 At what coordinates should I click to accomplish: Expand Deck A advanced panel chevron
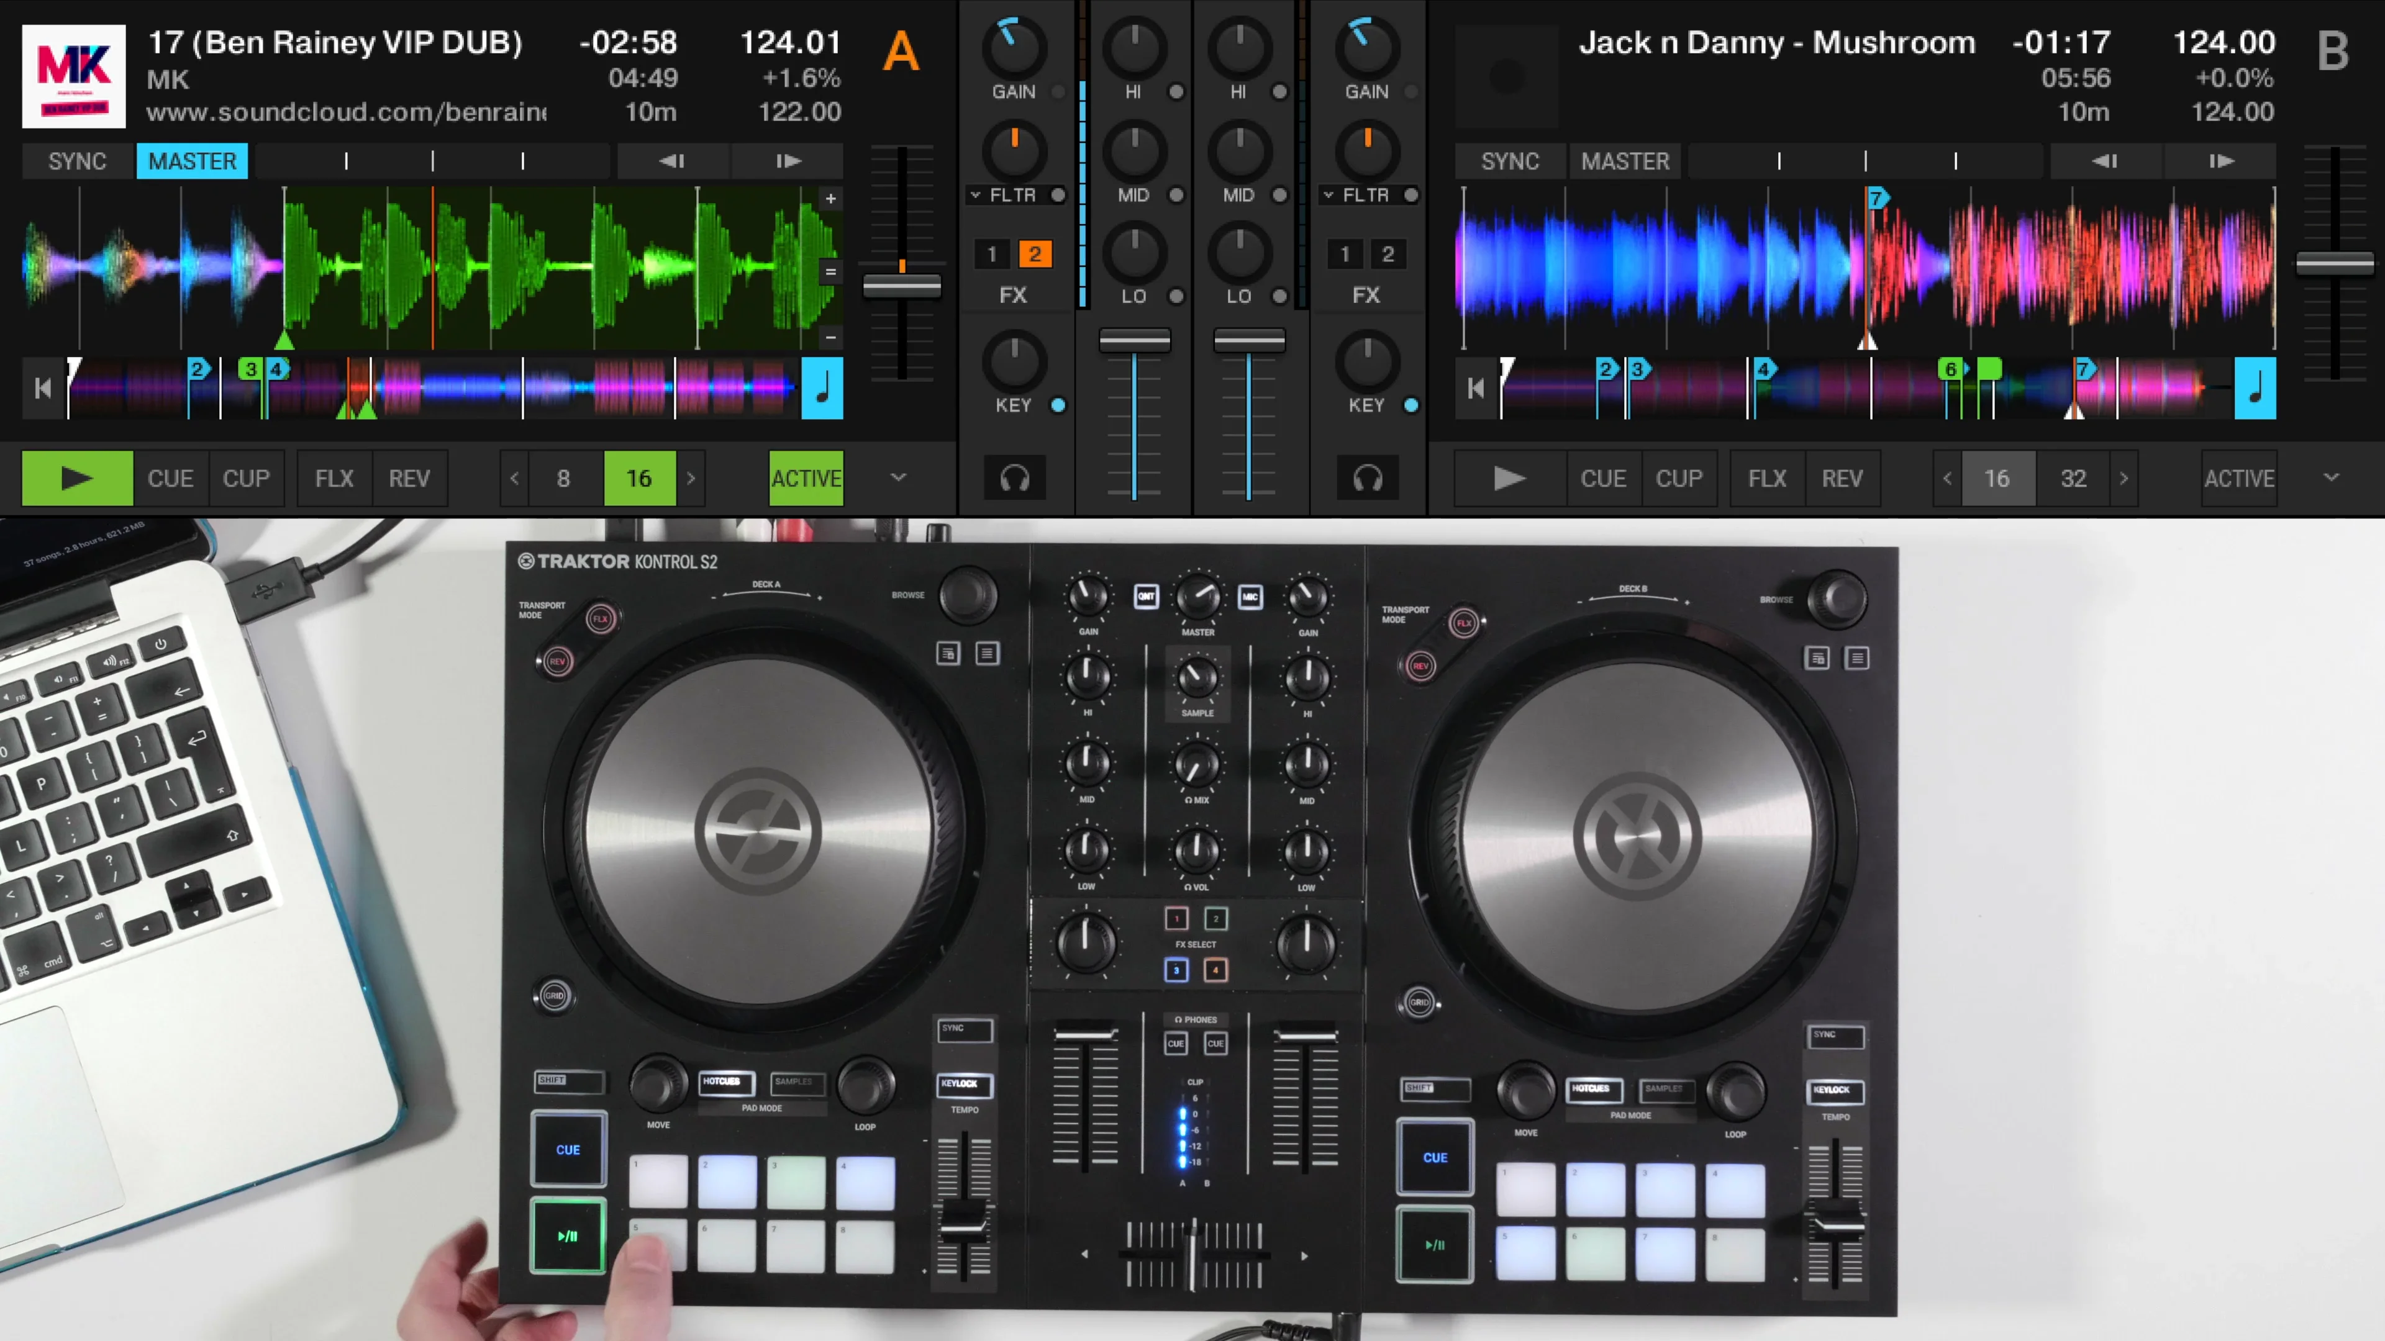coord(898,477)
